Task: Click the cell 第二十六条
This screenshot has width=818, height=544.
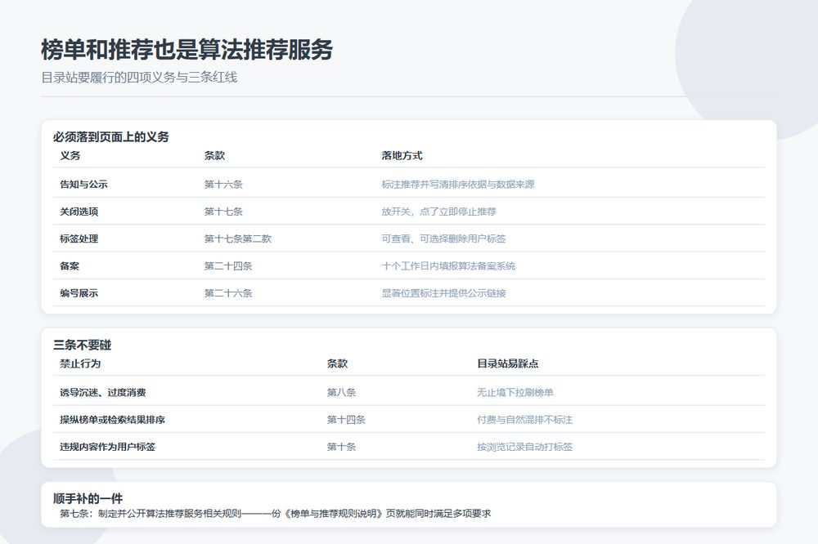Action: click(228, 293)
